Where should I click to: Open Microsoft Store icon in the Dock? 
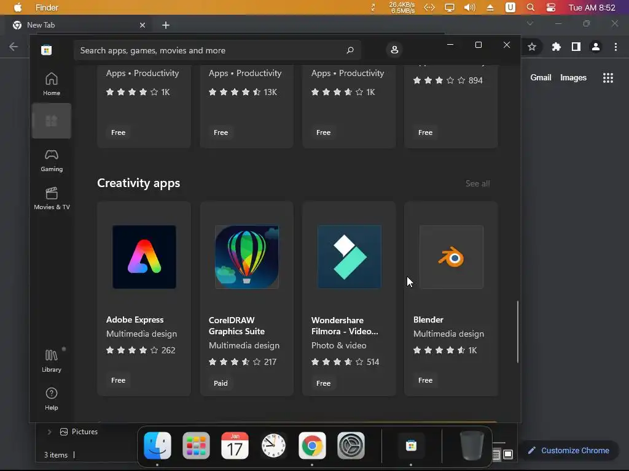click(411, 445)
